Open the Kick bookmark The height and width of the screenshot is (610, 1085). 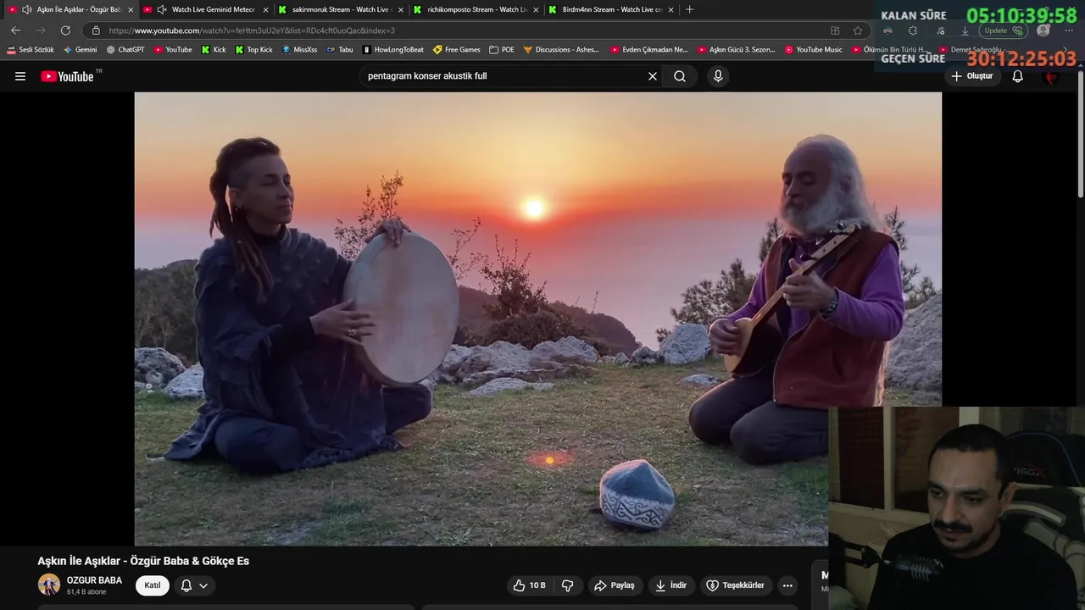[214, 50]
